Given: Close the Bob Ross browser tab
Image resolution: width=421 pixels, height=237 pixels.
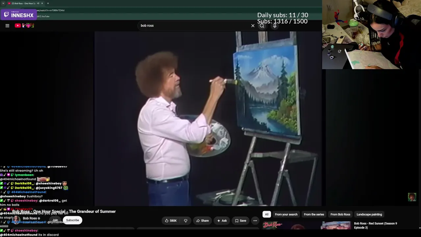Looking at the screenshot, I should pyautogui.click(x=42, y=3).
